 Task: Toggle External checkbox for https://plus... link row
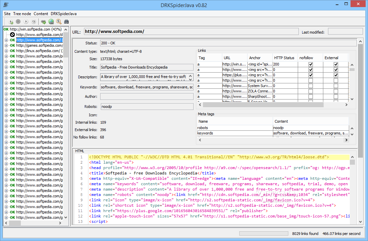(x=336, y=75)
